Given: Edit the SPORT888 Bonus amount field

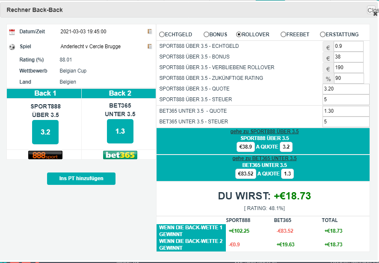Looking at the screenshot, I should click(349, 57).
